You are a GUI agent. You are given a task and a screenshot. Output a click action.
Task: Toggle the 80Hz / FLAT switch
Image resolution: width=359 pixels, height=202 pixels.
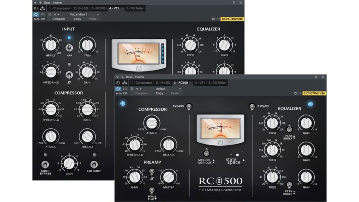152,190
